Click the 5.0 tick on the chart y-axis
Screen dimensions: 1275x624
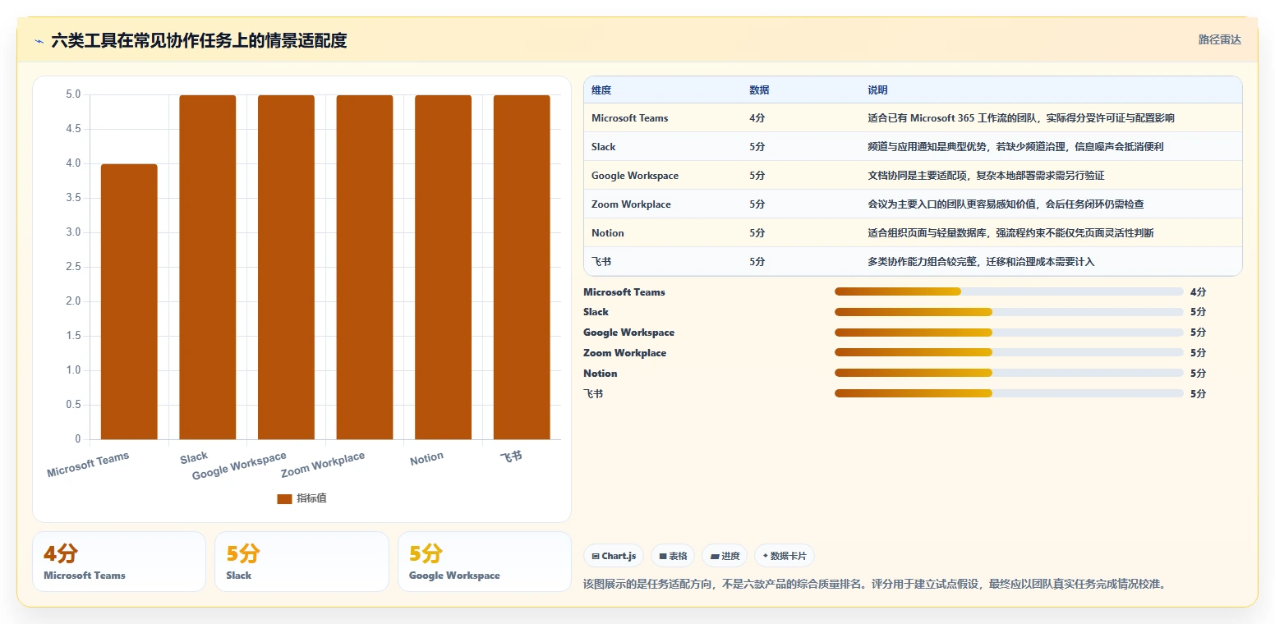point(73,94)
